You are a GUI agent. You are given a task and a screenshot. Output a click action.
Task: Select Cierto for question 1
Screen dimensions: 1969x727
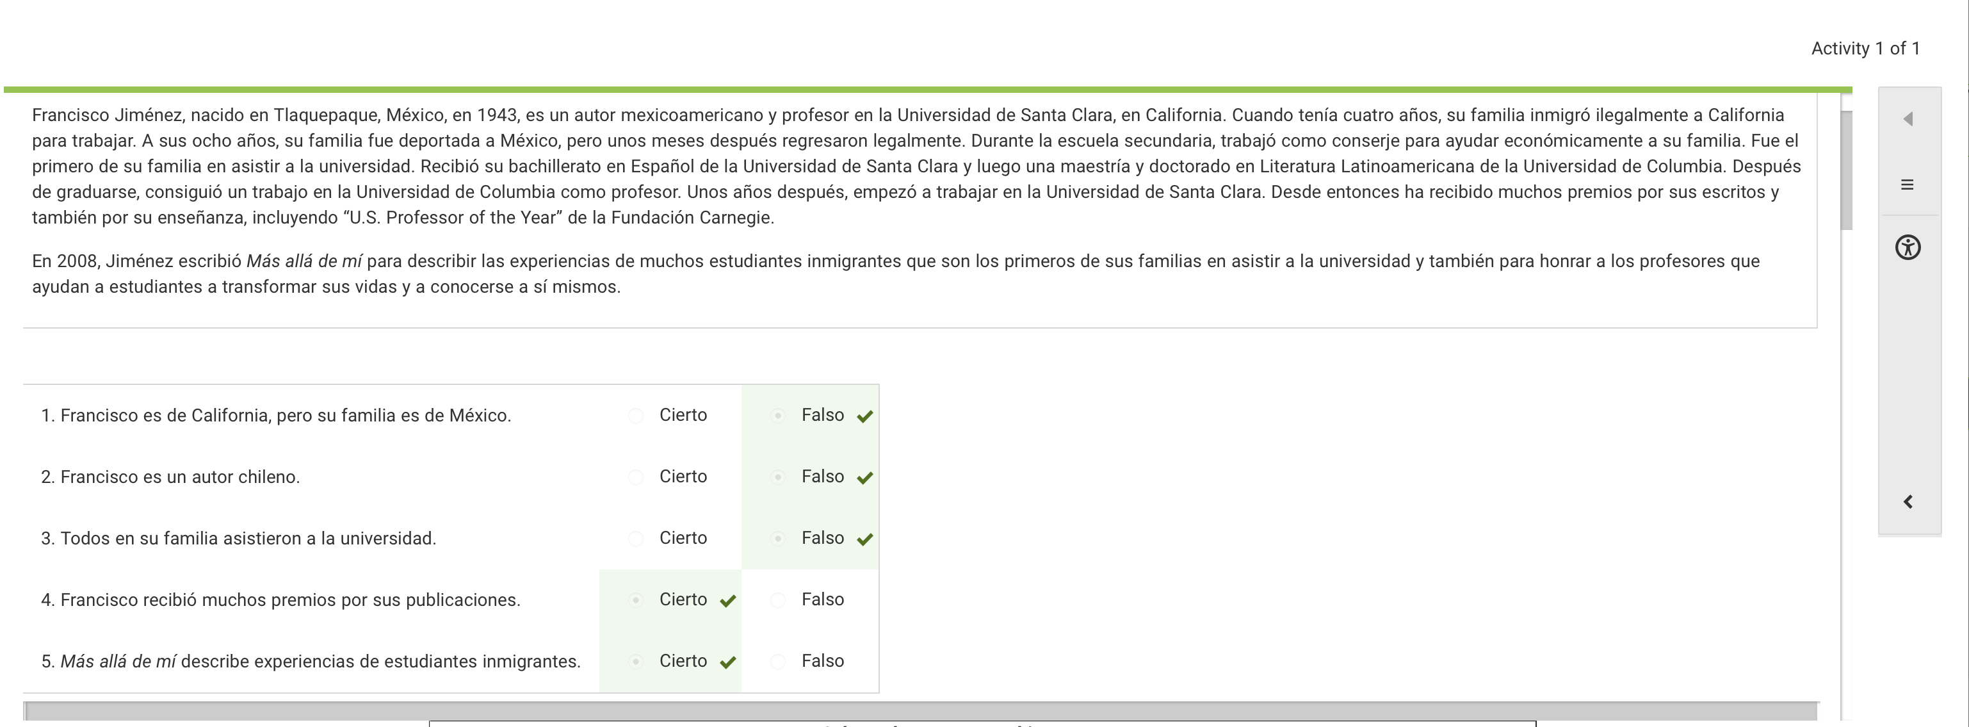[x=636, y=415]
